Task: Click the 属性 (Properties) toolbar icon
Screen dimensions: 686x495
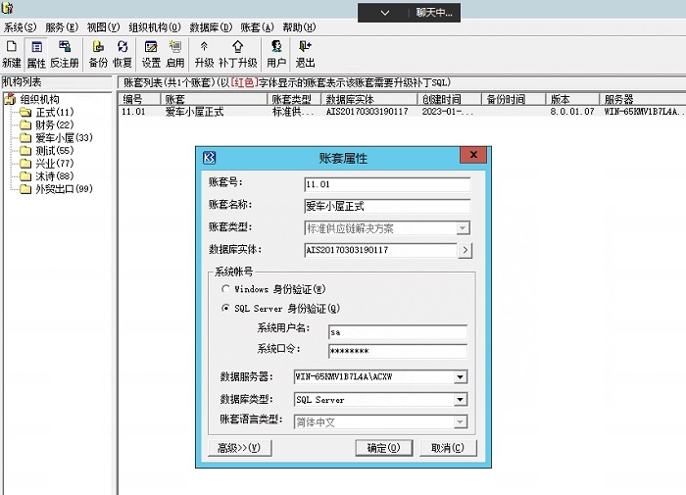Action: tap(36, 53)
